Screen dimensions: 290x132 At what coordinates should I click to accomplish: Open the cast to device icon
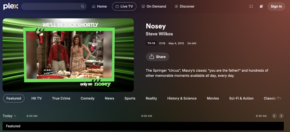click(251, 6)
